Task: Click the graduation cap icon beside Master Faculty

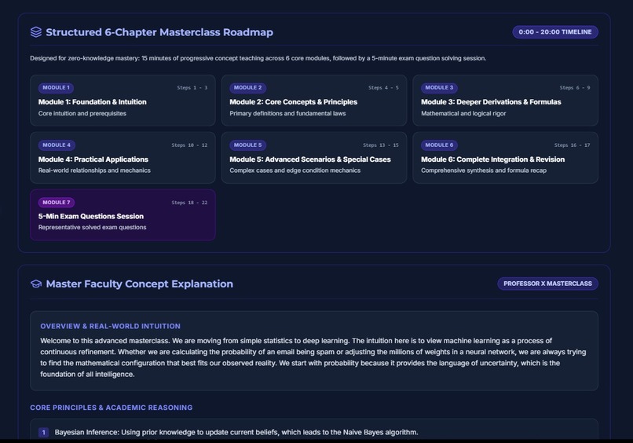Action: click(x=36, y=284)
